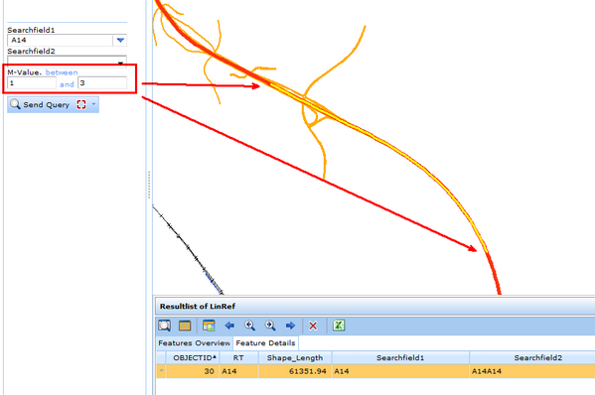Screen dimensions: 595x395
Task: Click the orange table view icon
Action: click(x=185, y=326)
